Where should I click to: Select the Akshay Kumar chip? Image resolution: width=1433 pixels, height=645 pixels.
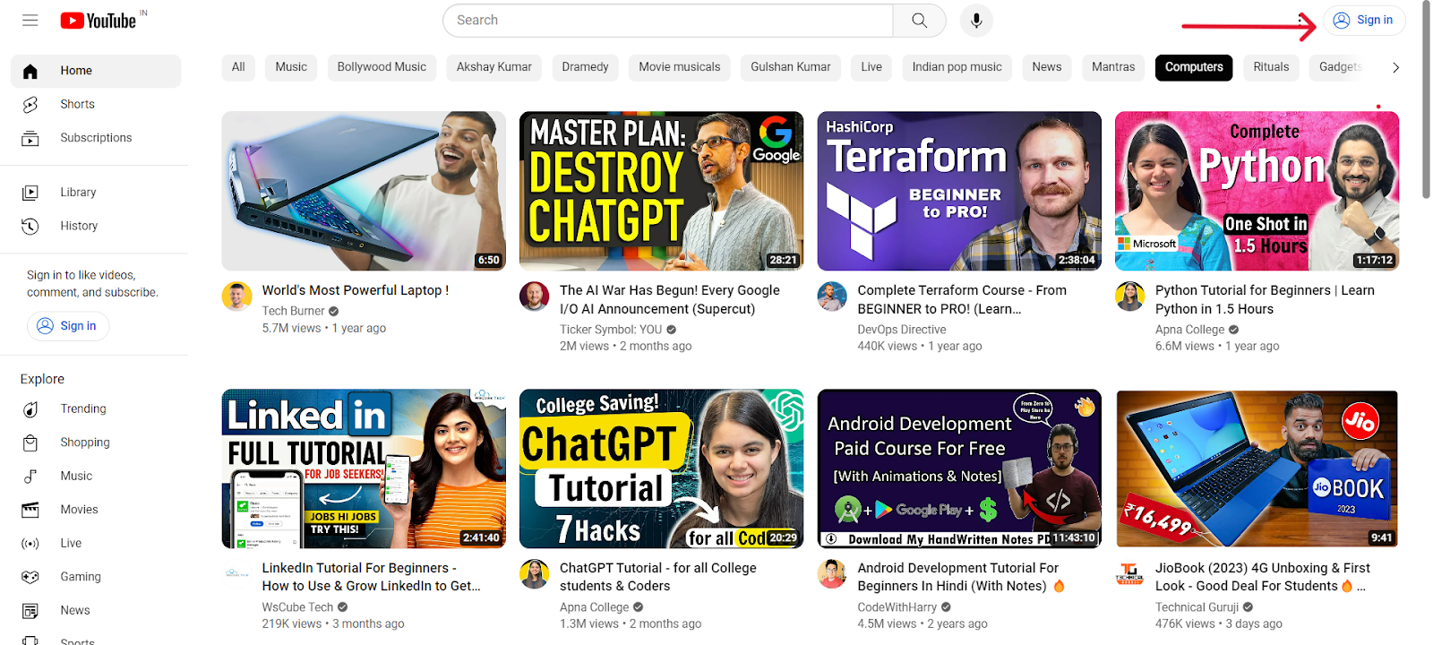(x=494, y=67)
